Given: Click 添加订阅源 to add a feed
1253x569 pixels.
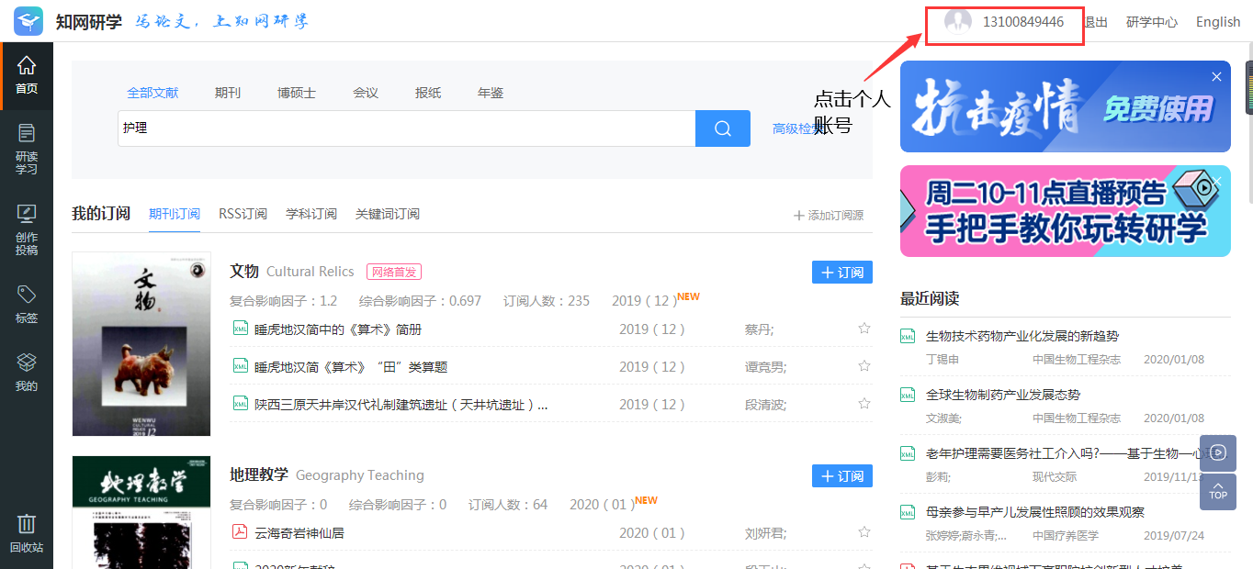Looking at the screenshot, I should tap(829, 215).
